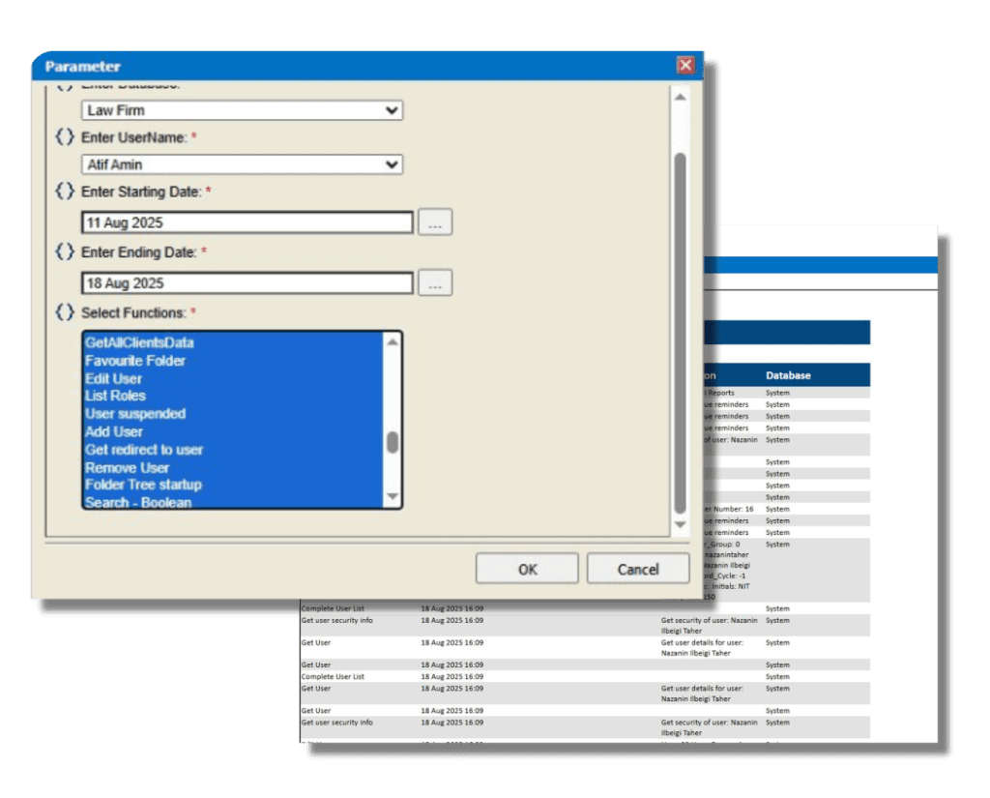This screenshot has width=990, height=798.
Task: Open the Atif Amin username dropdown
Action: 392,164
